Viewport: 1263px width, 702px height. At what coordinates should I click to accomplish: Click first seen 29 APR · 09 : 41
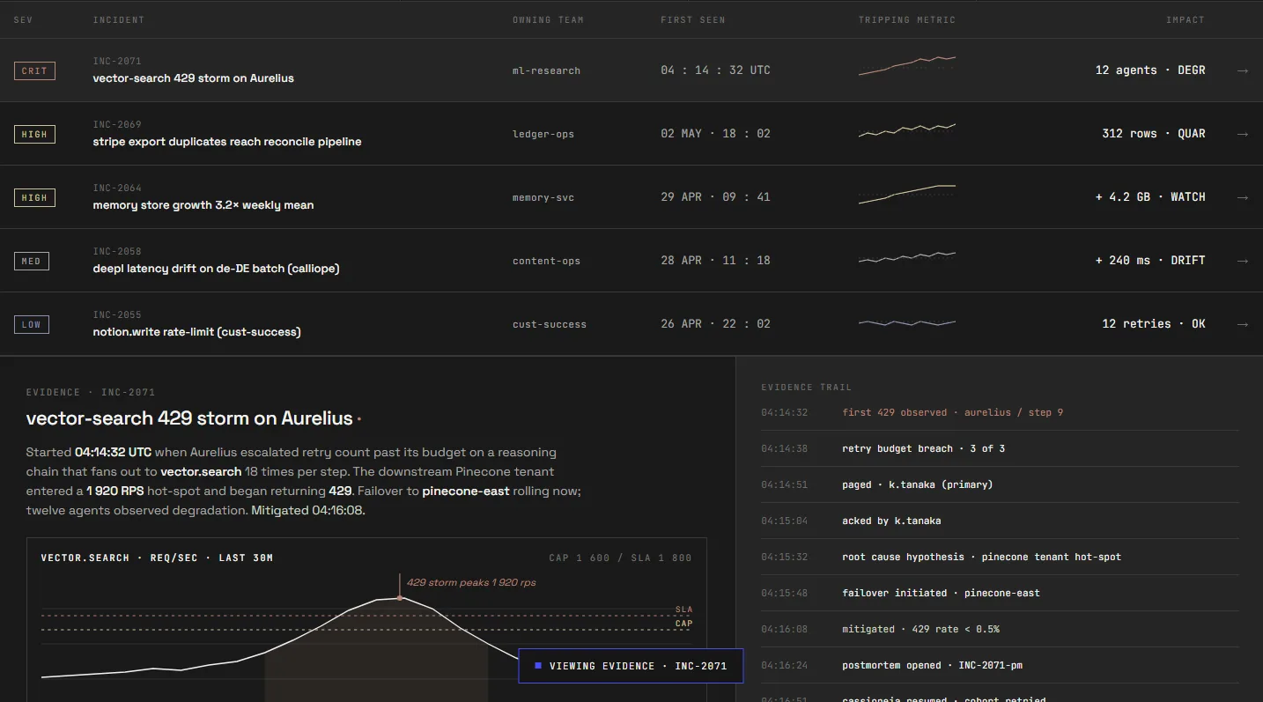pyautogui.click(x=715, y=197)
